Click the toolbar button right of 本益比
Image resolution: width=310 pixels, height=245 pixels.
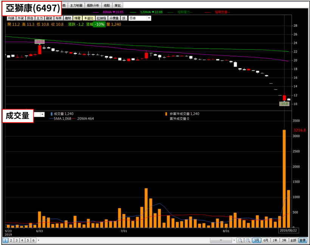point(101,18)
